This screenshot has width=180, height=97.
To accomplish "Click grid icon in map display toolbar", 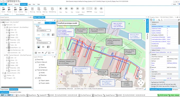I will coord(36,53).
